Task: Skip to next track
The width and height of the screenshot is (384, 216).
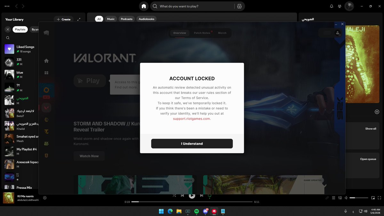Action: (202, 196)
